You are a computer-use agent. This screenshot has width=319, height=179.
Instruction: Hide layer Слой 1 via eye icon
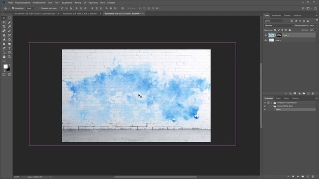266,40
